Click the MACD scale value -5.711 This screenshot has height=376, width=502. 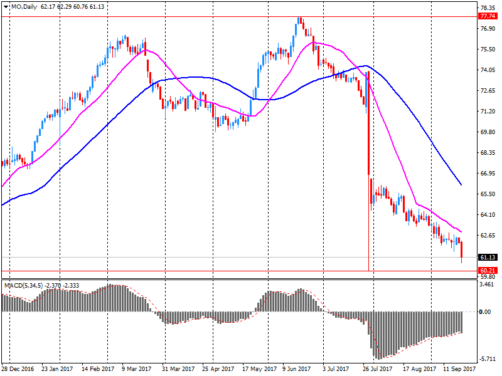[487, 358]
